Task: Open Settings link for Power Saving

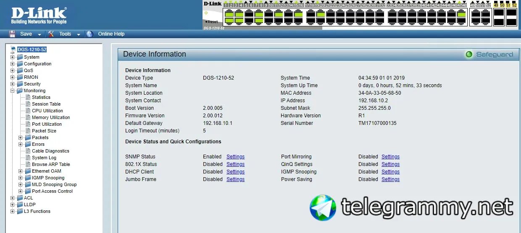Action: [390, 179]
